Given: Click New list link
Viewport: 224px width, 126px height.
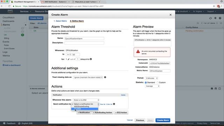Looking at the screenshot, I should 103,104.
